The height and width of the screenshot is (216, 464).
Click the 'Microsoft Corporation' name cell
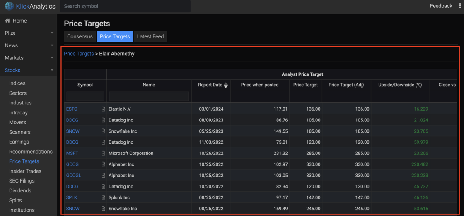pyautogui.click(x=131, y=153)
